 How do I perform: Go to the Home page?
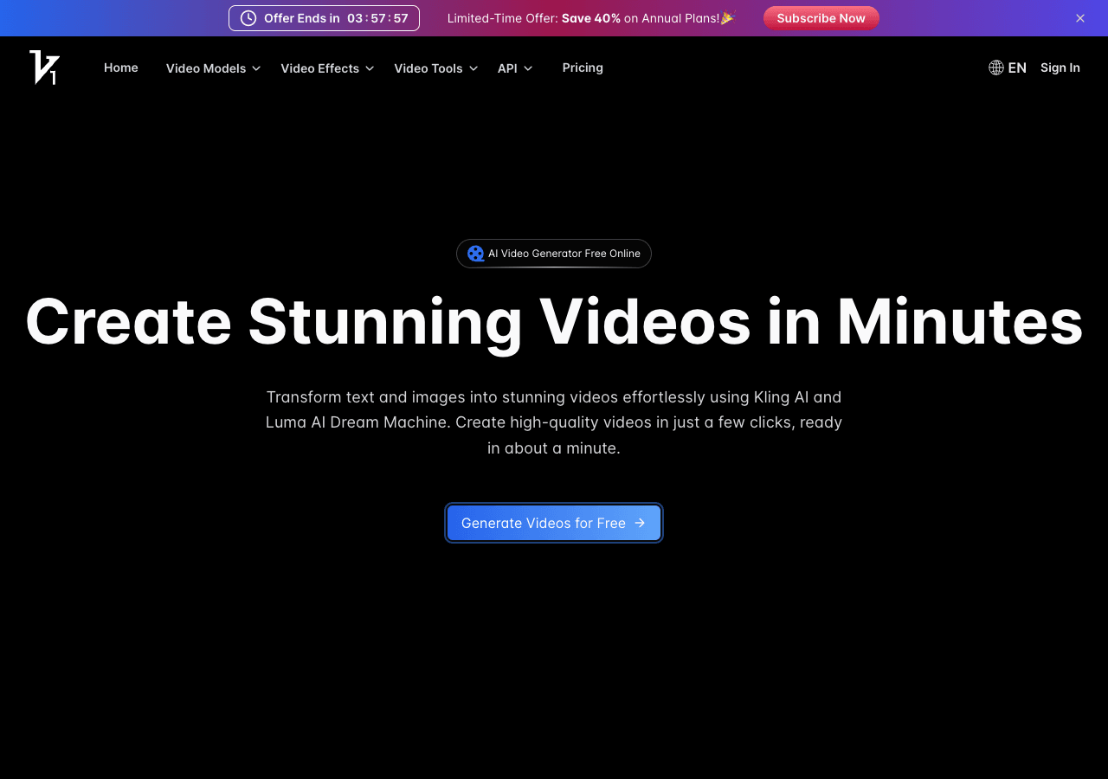pos(121,68)
